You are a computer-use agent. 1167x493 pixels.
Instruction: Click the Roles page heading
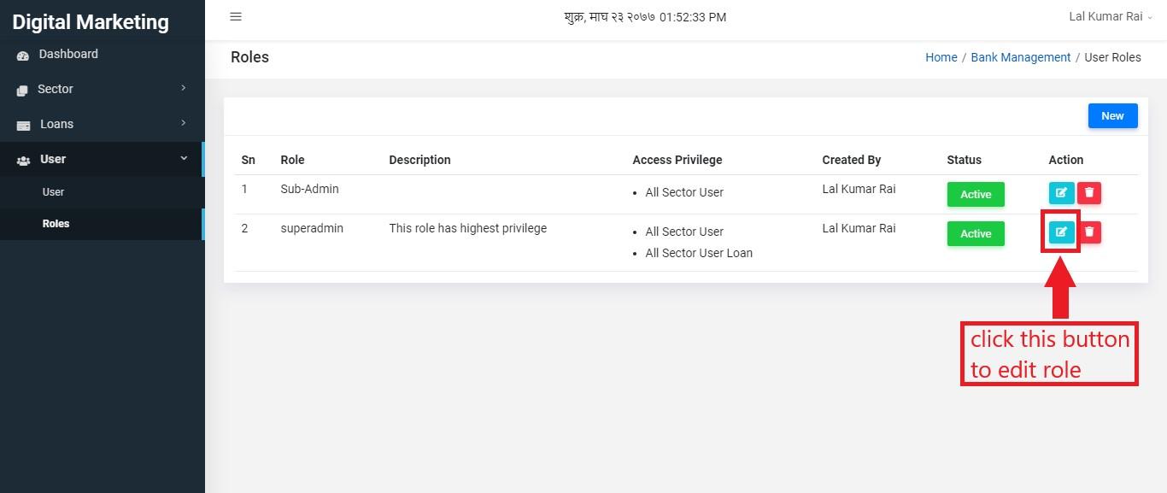(249, 57)
